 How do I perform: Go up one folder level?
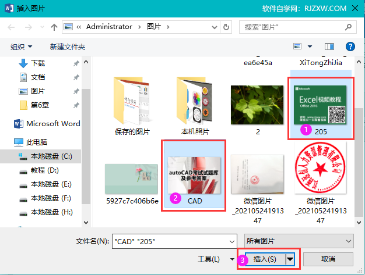tap(54, 27)
